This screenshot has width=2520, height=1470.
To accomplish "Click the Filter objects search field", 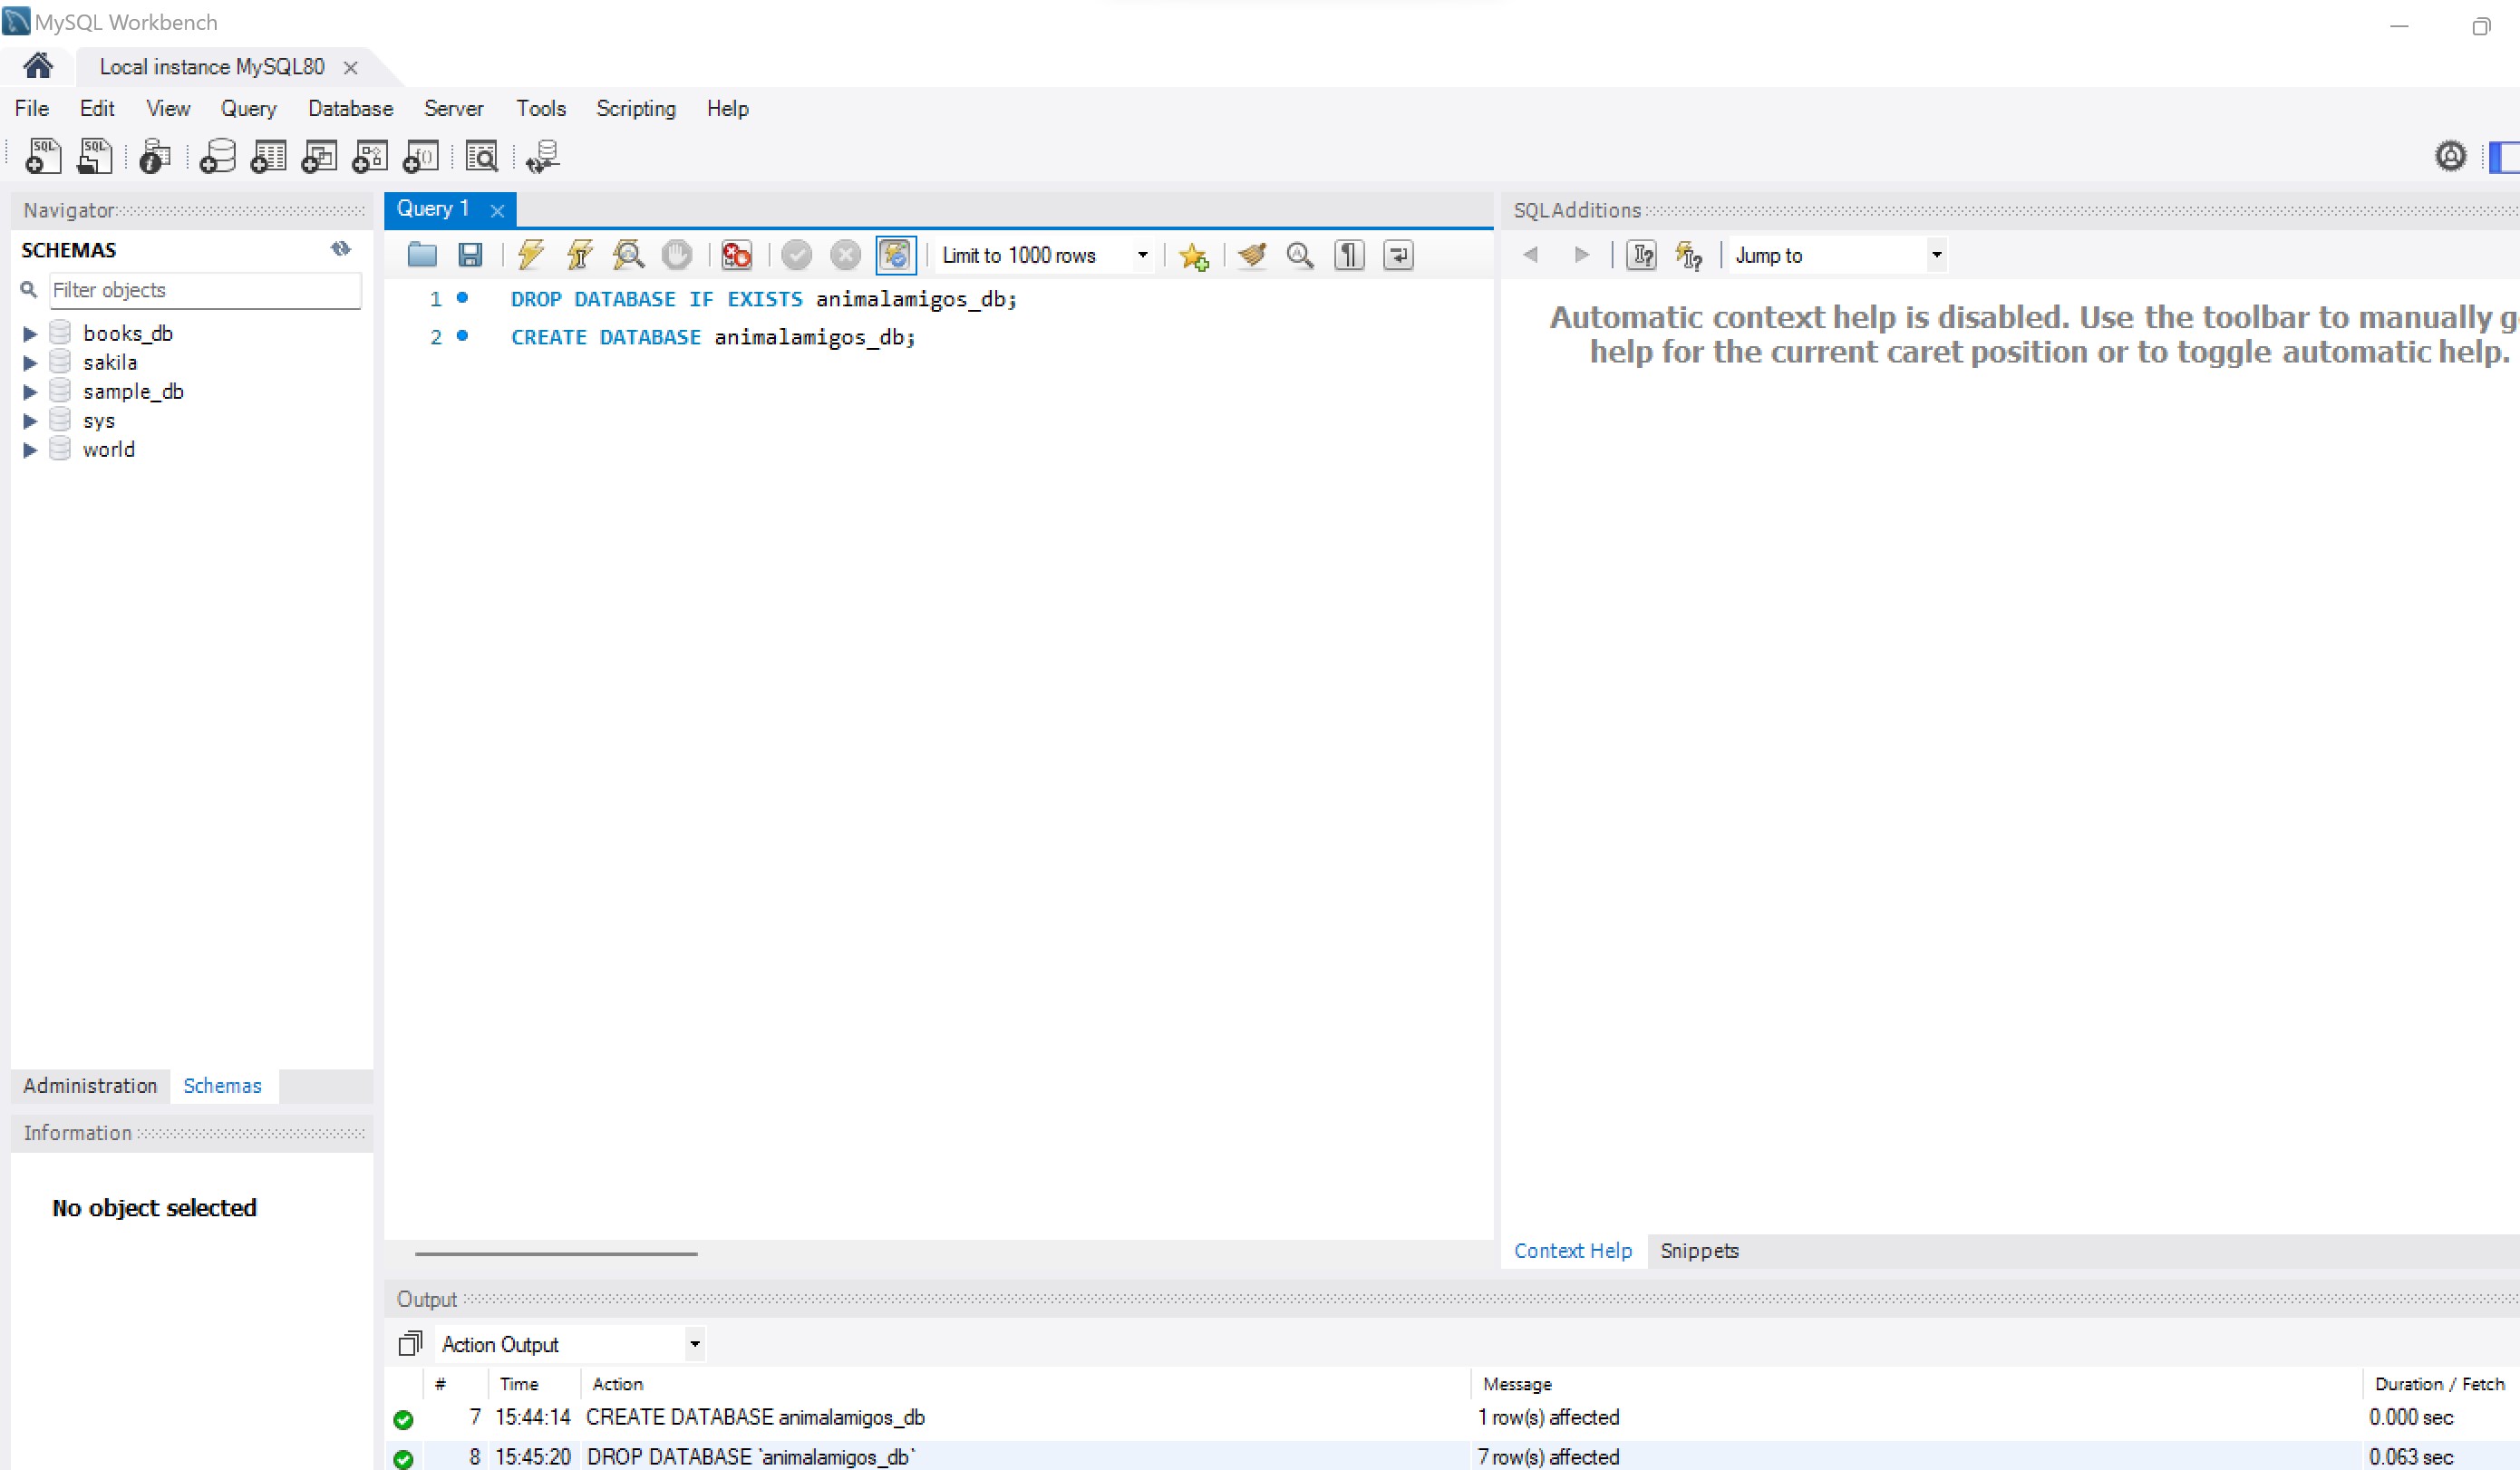I will coord(204,290).
